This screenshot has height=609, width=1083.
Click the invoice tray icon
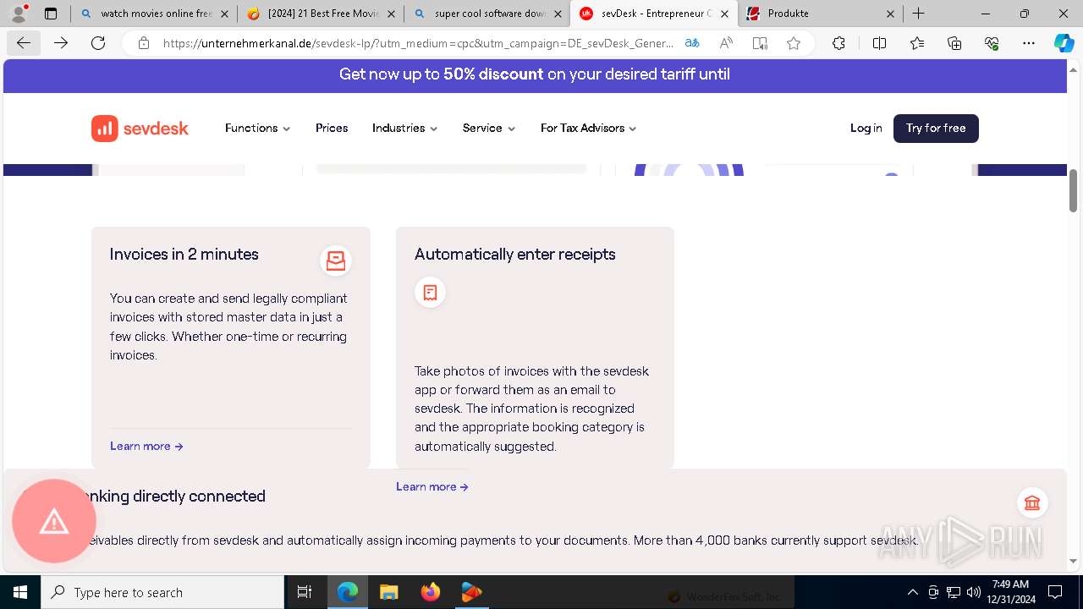coord(336,261)
